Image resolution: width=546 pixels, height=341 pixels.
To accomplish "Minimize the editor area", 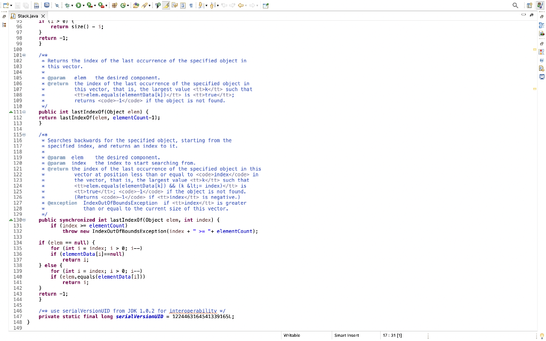I will pyautogui.click(x=524, y=14).
